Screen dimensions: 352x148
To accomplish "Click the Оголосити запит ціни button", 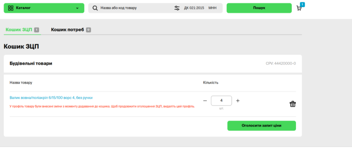I will tap(261, 126).
